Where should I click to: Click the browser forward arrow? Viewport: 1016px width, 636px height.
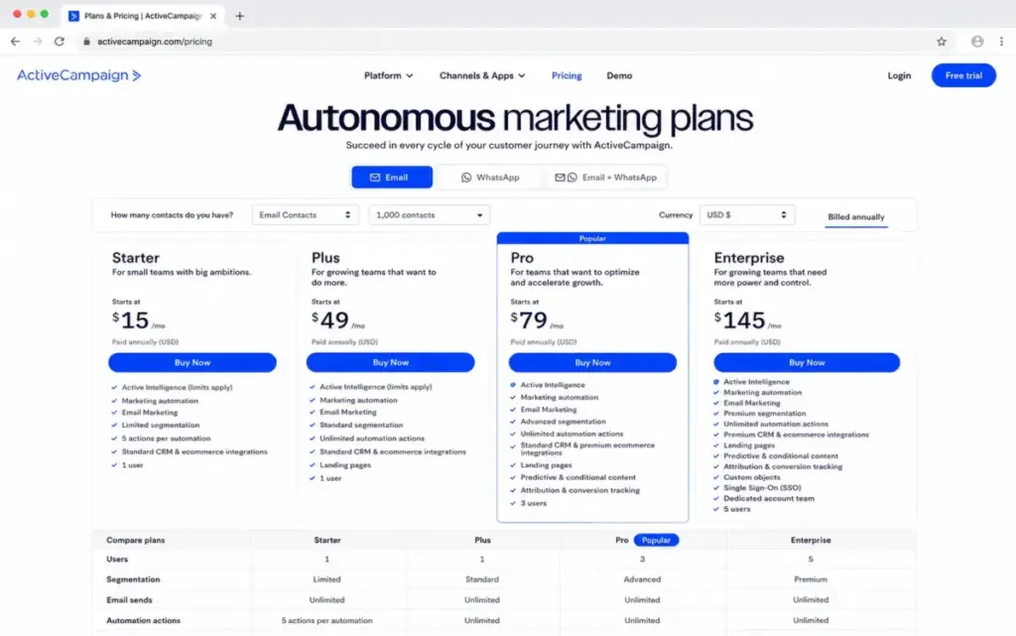click(x=38, y=42)
